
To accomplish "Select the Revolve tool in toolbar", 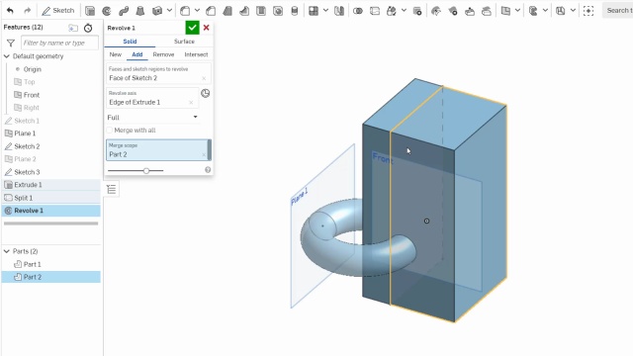I will (x=107, y=11).
